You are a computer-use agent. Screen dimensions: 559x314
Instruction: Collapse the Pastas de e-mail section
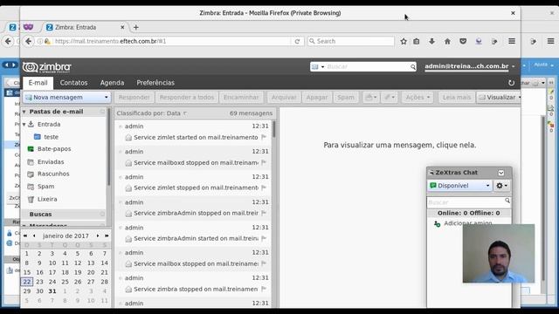tap(24, 112)
